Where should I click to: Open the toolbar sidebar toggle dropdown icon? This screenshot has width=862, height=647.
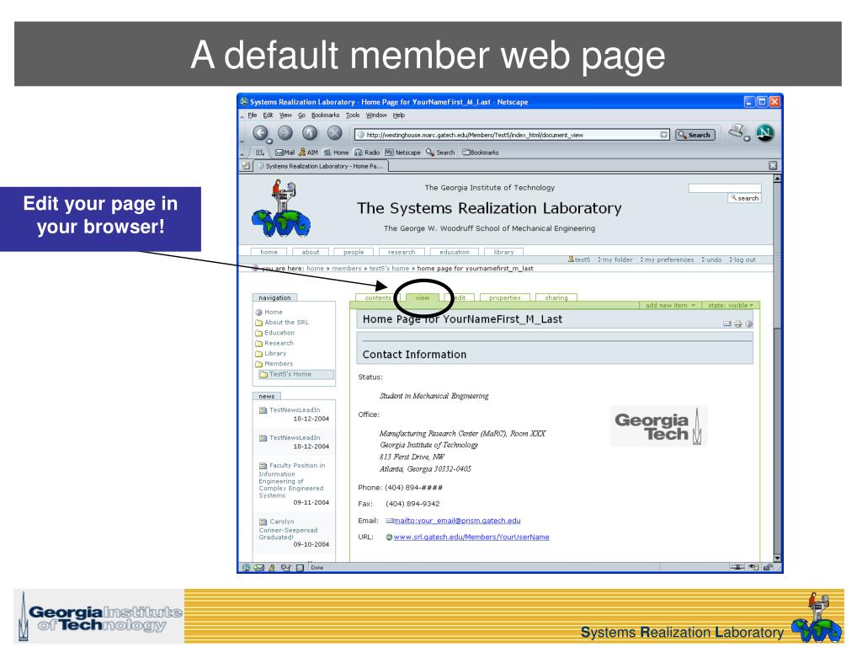tap(259, 152)
